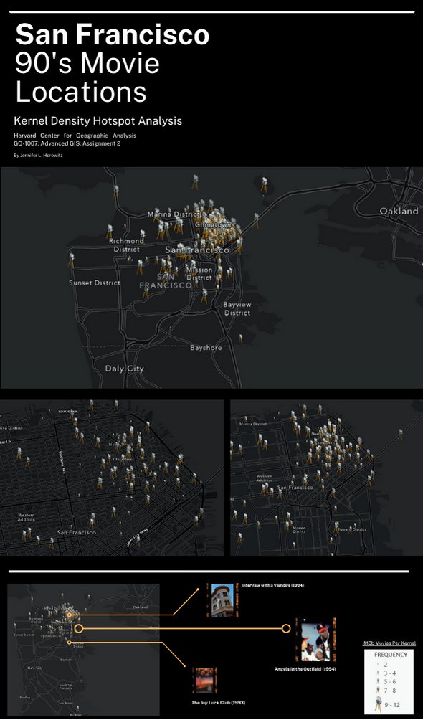
Task: Click the Bayshore label on main map
Action: [x=206, y=348]
